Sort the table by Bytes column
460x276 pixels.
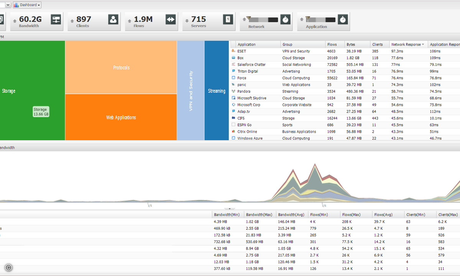coord(357,44)
